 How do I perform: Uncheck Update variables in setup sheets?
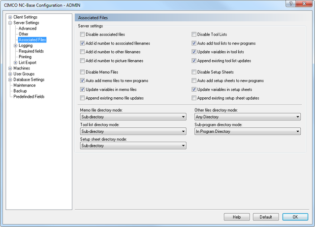click(193, 89)
